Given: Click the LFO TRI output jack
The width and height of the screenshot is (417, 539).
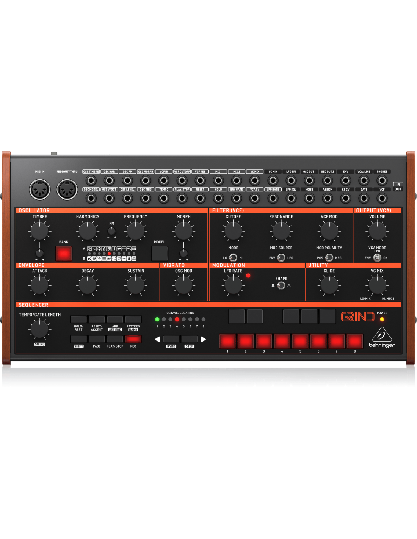Looking at the screenshot, I should coord(291,180).
